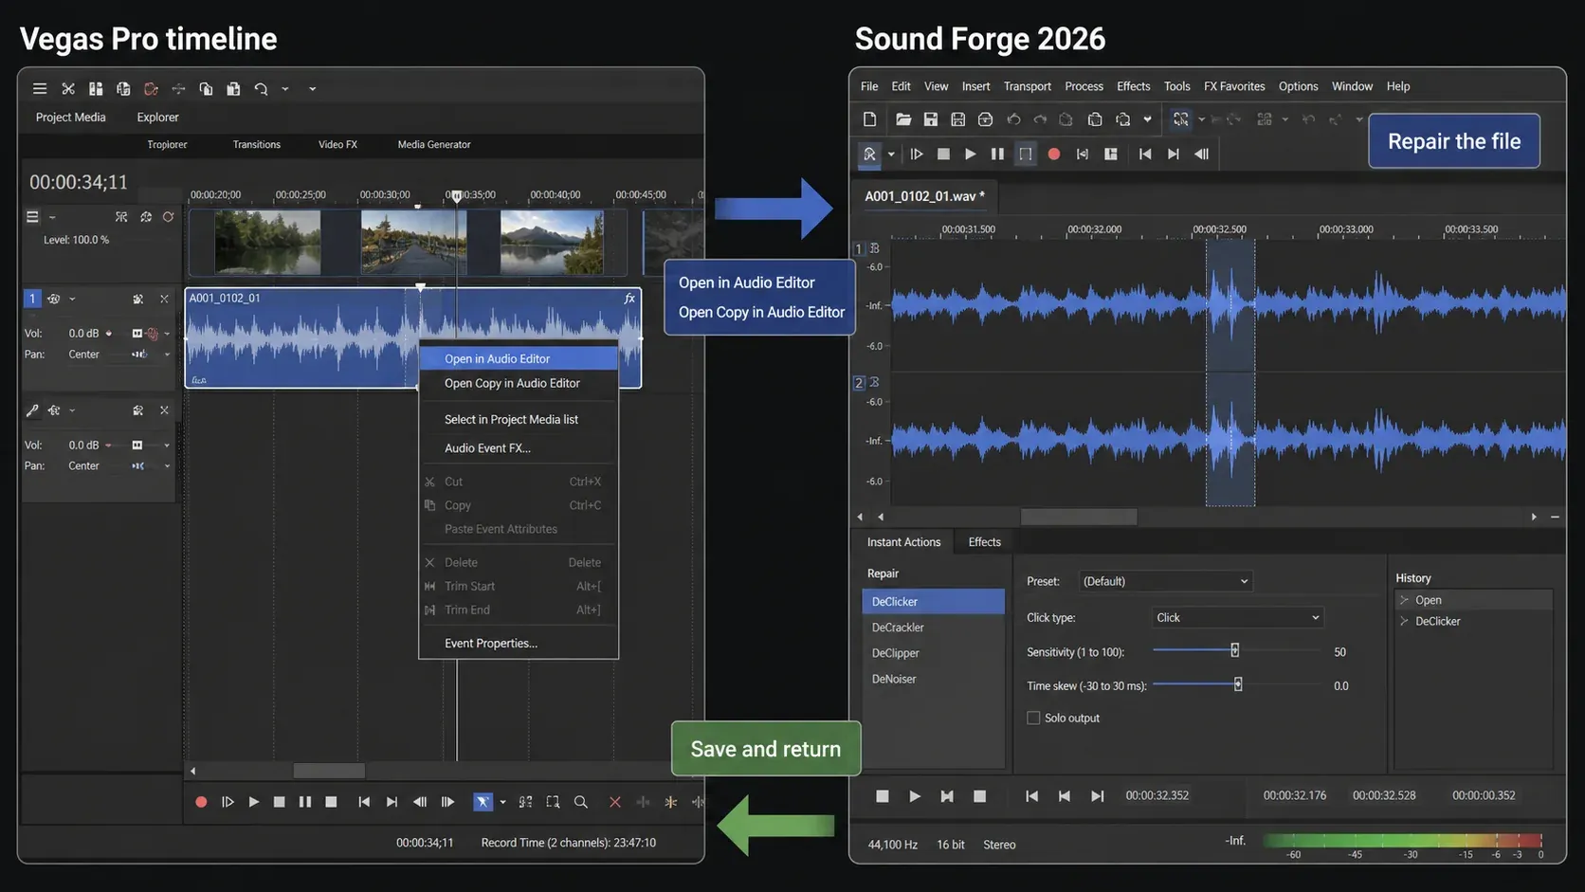Adjust the Time skew slider handle
Image resolution: width=1585 pixels, height=892 pixels.
point(1238,684)
